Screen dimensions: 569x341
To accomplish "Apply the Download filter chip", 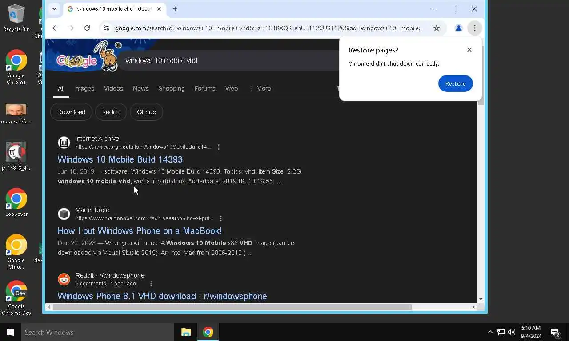I will click(x=71, y=112).
